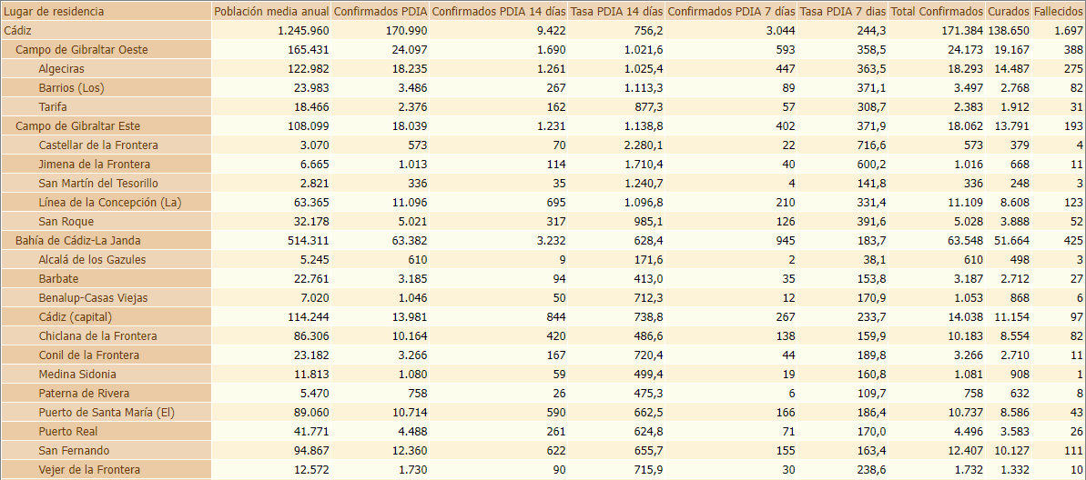The height and width of the screenshot is (480, 1086).
Task: Select the 'Curados' column header
Action: click(1009, 12)
